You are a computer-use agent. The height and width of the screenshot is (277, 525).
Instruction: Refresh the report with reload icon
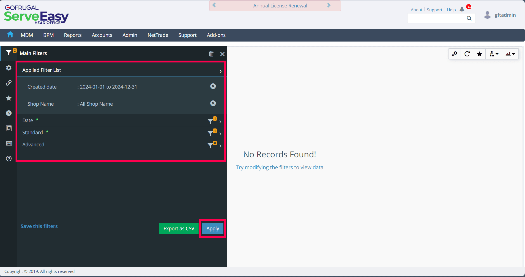(467, 54)
